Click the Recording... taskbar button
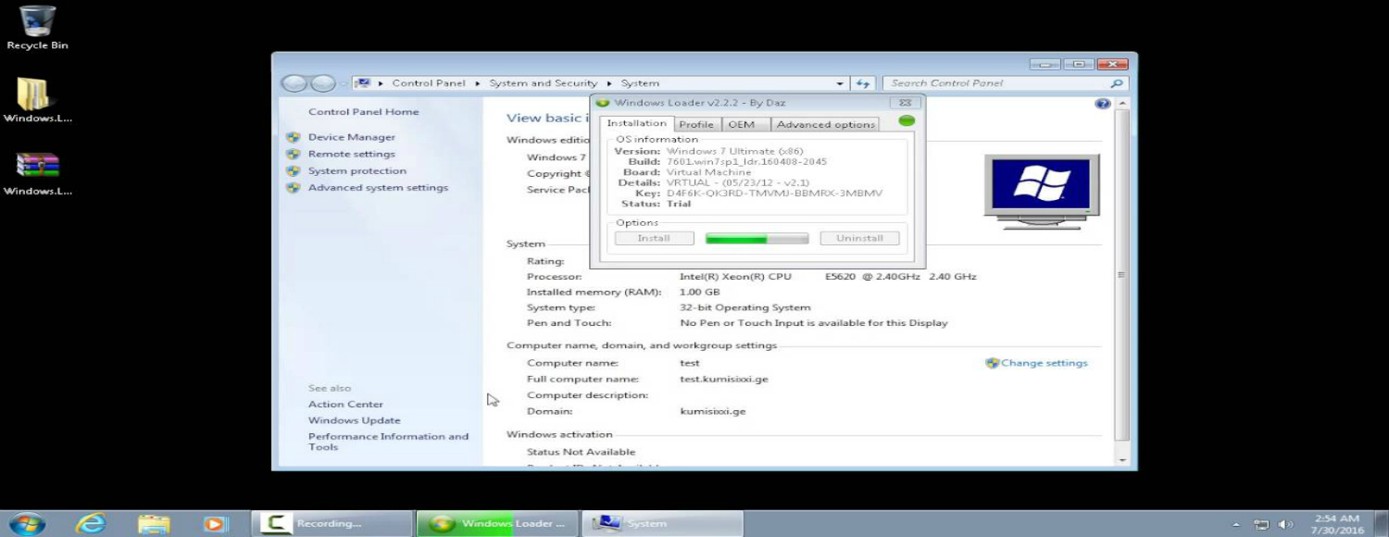This screenshot has height=537, width=1389. coord(331,524)
